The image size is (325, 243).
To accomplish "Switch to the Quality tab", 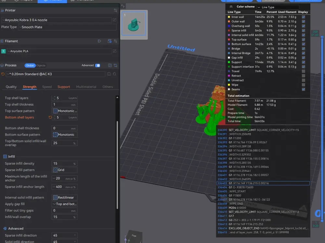I will click(11, 87).
